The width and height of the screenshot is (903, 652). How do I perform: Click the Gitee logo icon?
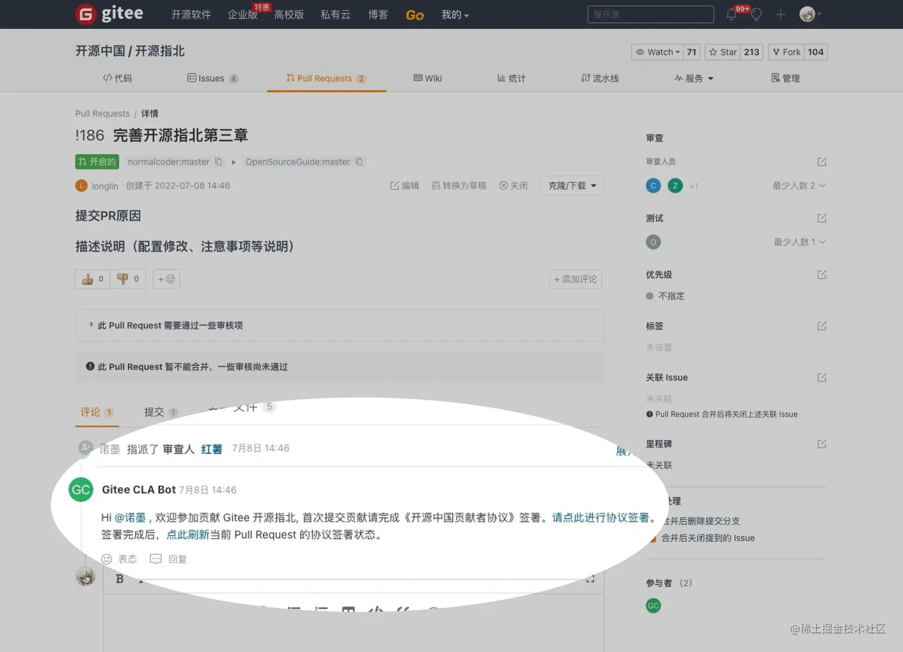(86, 14)
